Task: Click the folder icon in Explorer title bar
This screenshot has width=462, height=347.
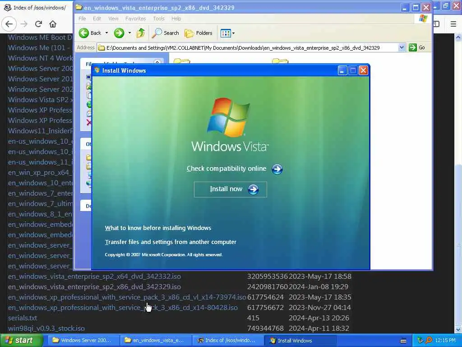Action: click(x=79, y=7)
